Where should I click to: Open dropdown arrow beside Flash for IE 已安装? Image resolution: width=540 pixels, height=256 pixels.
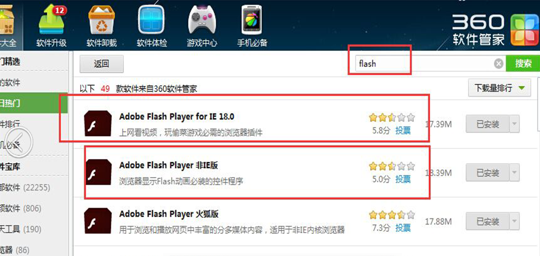(514, 124)
